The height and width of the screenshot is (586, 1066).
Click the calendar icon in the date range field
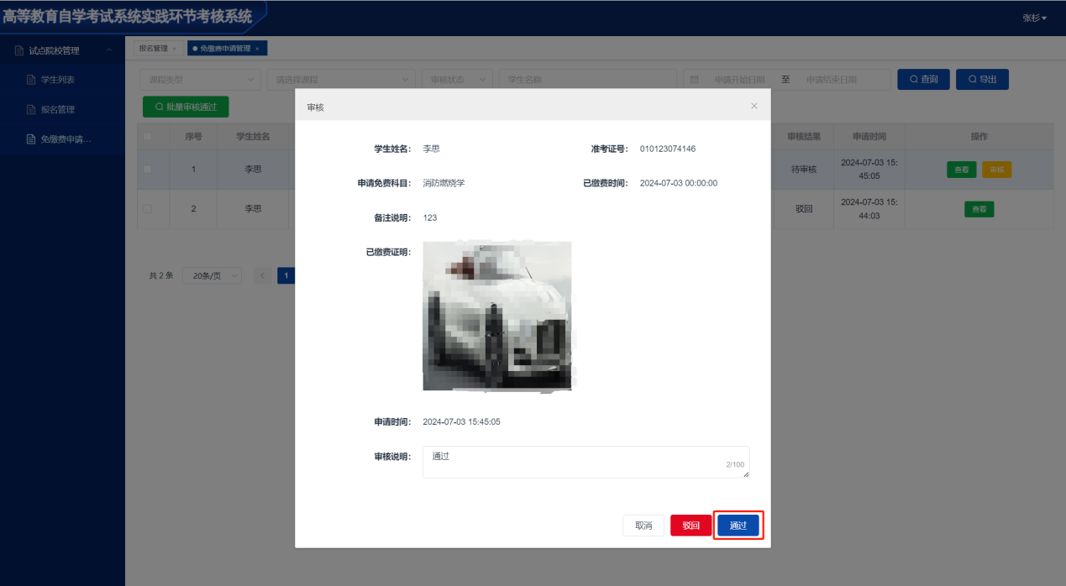point(694,80)
